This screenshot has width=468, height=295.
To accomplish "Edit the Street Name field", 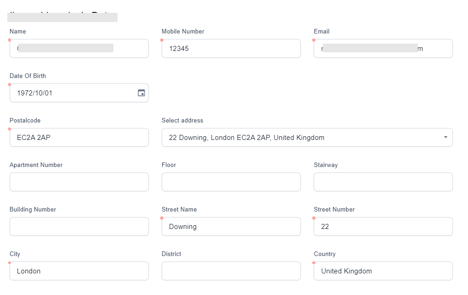I will pyautogui.click(x=231, y=226).
